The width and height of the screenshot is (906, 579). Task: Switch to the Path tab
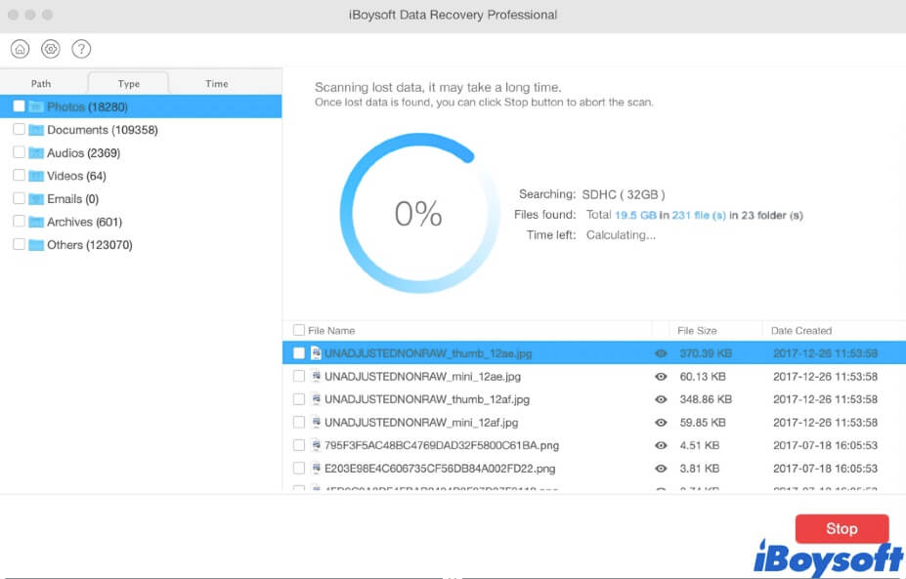point(41,84)
